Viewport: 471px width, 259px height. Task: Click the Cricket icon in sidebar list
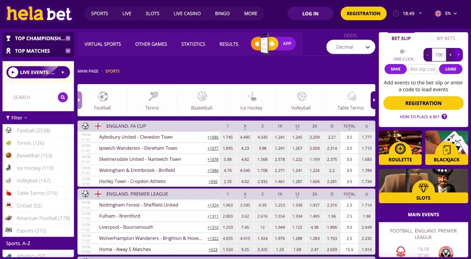tap(9, 206)
